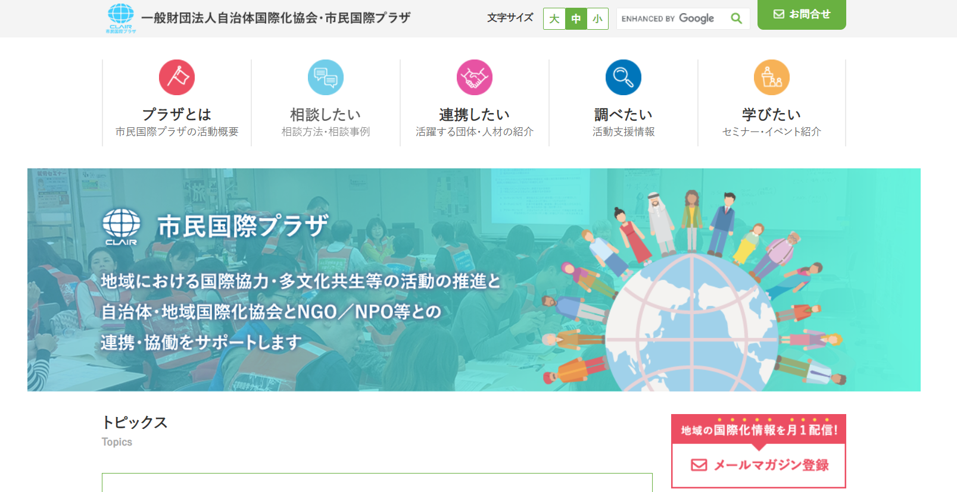
Task: Click banner text 地域における国際協力・多文化共生等の活動の推進と
Action: (301, 281)
